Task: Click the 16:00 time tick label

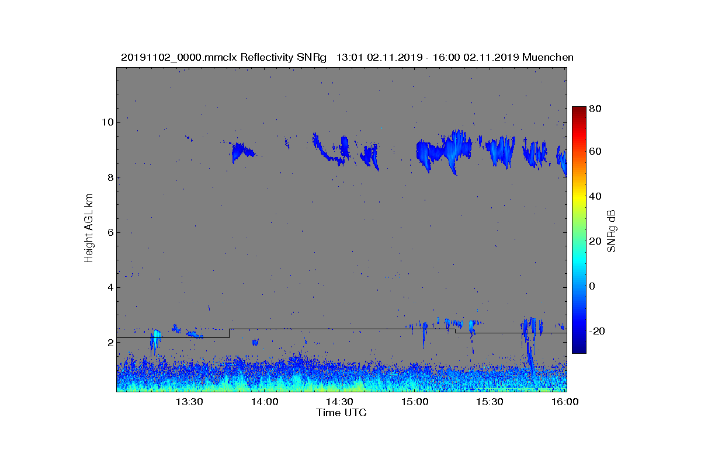Action: point(565,402)
